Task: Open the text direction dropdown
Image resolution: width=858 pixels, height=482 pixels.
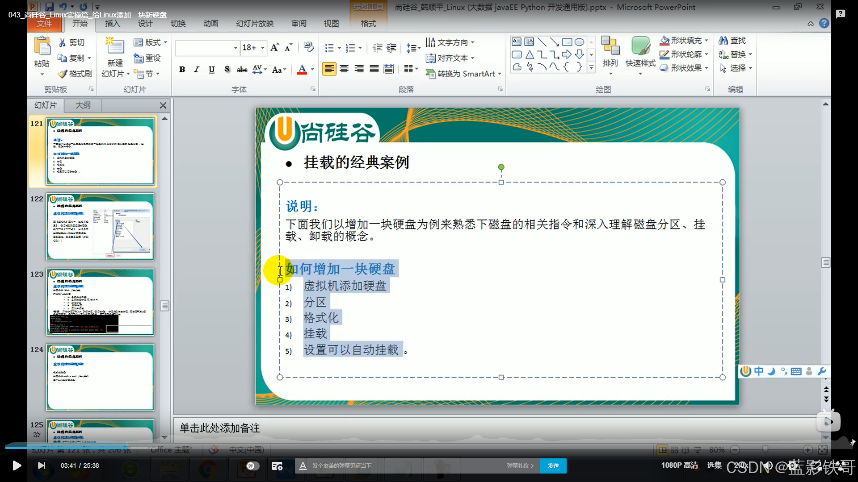Action: 472,42
